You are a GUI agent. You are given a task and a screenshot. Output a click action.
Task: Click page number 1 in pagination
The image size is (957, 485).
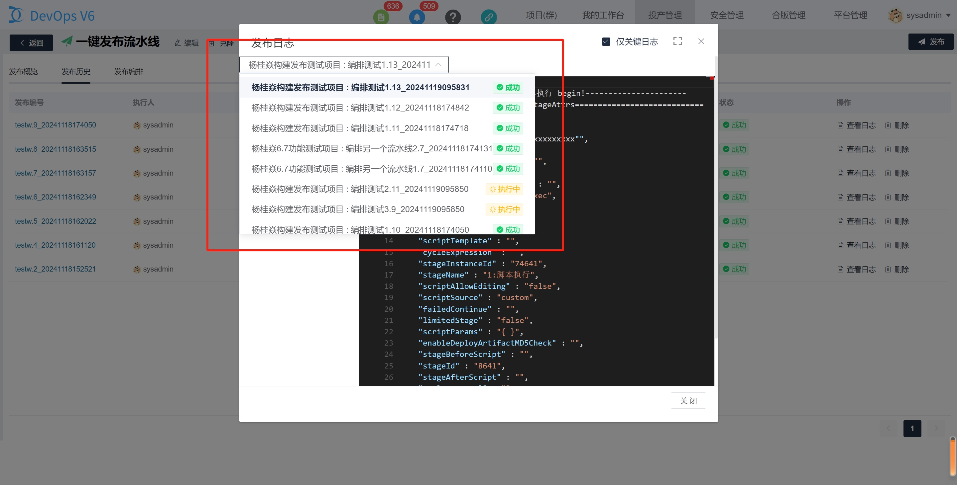[912, 429]
